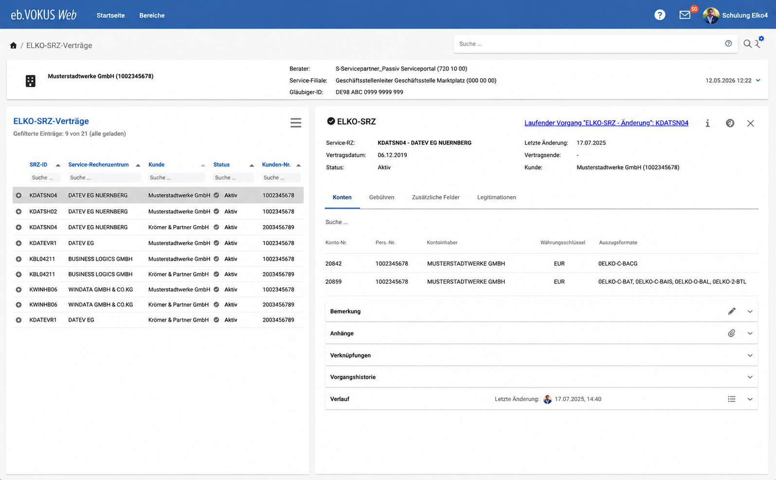Open Bereiche in top navigation
This screenshot has width=776, height=480.
152,15
